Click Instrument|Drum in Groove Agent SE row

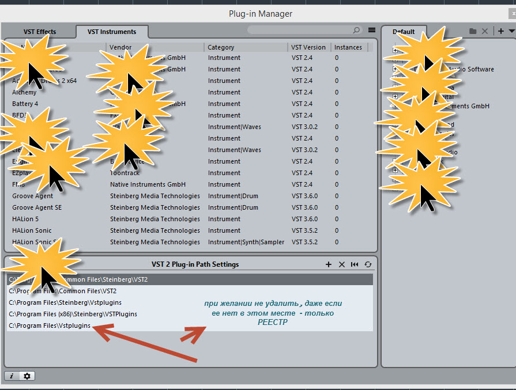click(233, 207)
